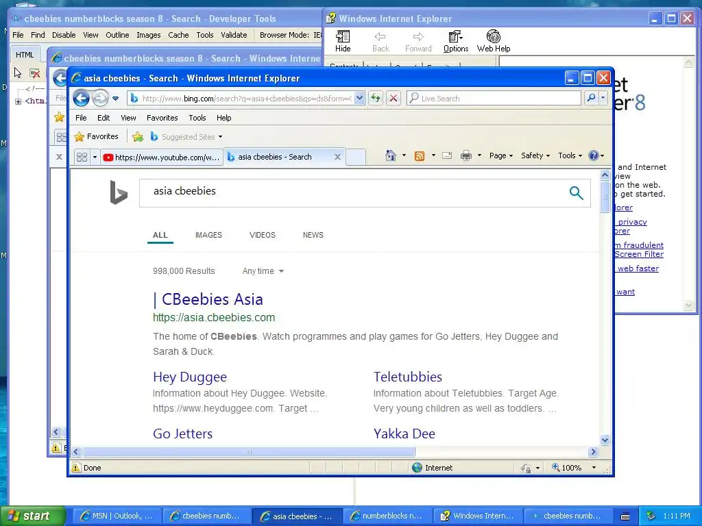Click the Print icon in the command bar

coord(466,155)
